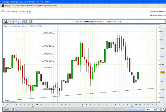Select the magnifier zoom tool in chart toolbar
166x112 pixels.
[5, 22]
